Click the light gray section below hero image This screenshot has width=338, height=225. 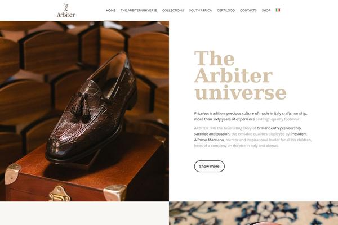pos(84,213)
